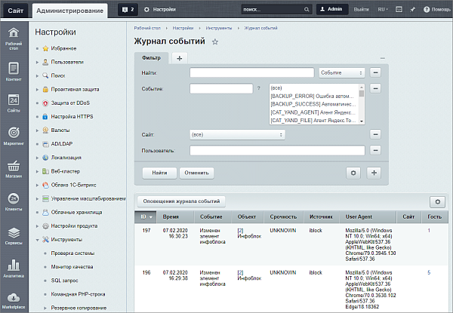Screen dimensions: 453x313
Task: Select [BACKUP_ERROR] in the event list
Action: 313,96
